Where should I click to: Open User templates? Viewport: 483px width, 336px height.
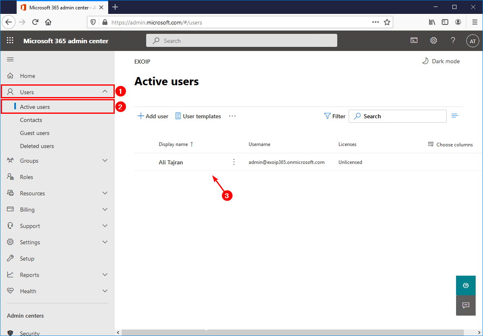[x=198, y=116]
